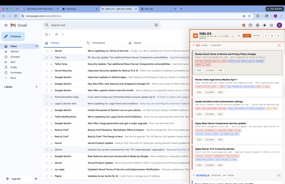Open the select dropdown arrow beside checkbox
285x184 pixels.
[x=50, y=34]
